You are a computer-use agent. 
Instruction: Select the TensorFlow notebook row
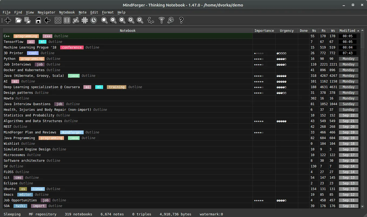181,42
